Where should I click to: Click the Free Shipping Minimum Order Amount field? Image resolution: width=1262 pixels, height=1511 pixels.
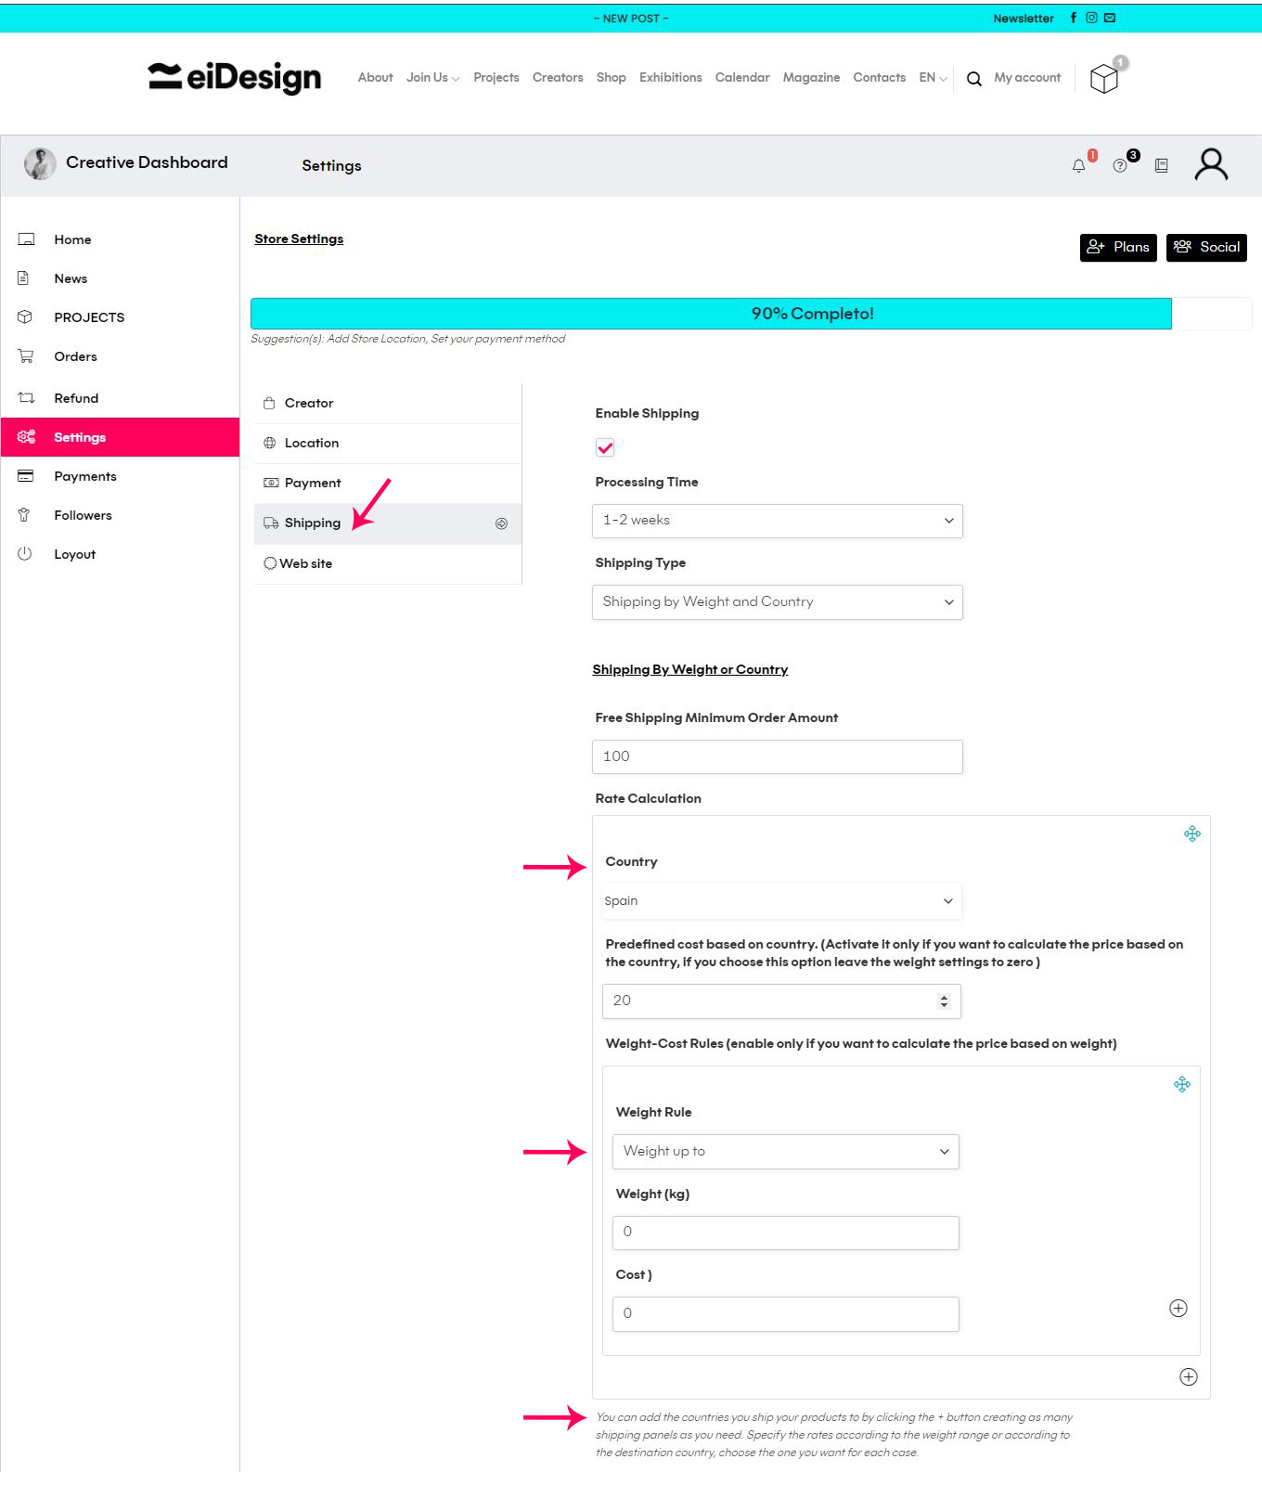777,757
